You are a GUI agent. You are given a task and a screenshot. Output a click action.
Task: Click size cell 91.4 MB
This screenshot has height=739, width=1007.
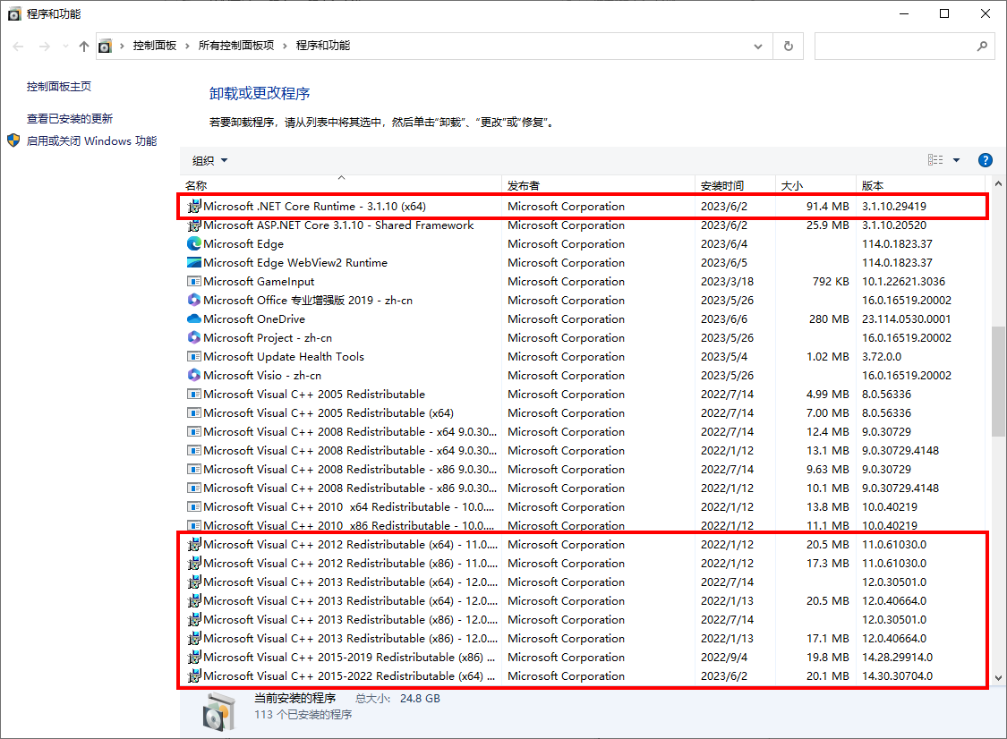828,206
